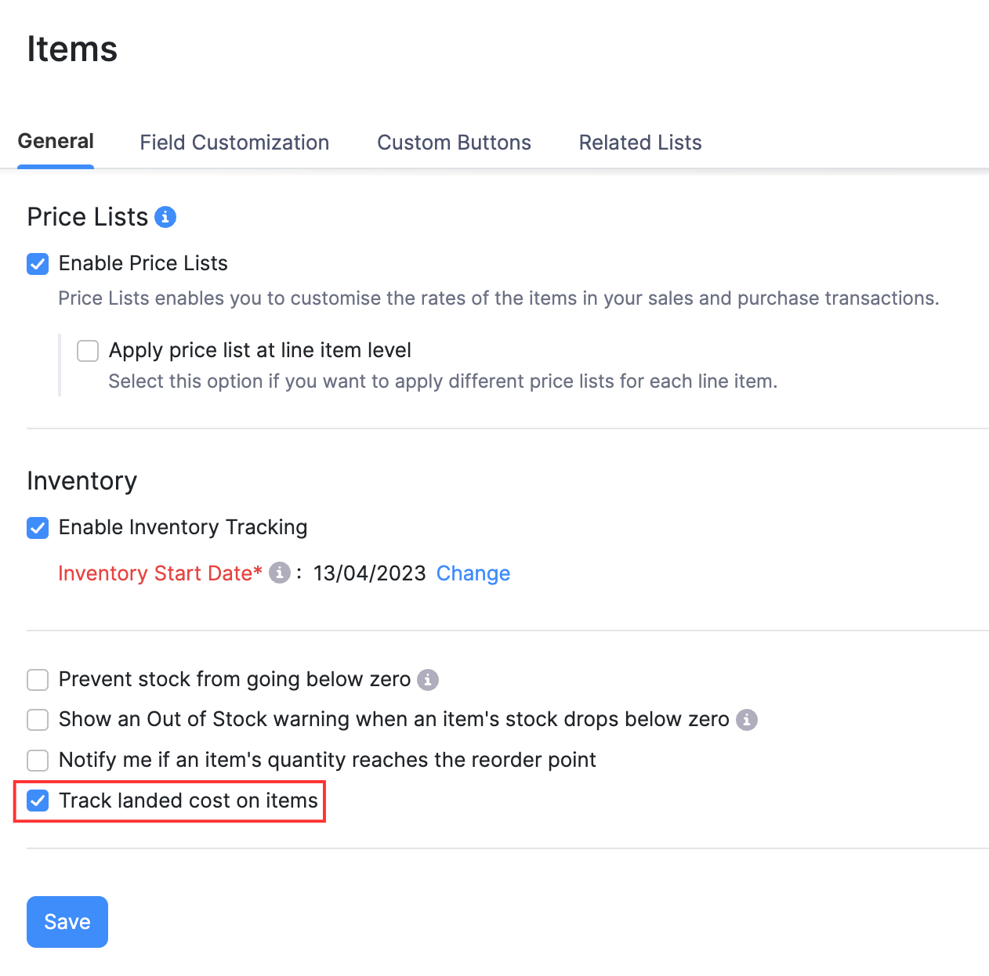
Task: Untick Track landed cost on items
Action: point(38,801)
